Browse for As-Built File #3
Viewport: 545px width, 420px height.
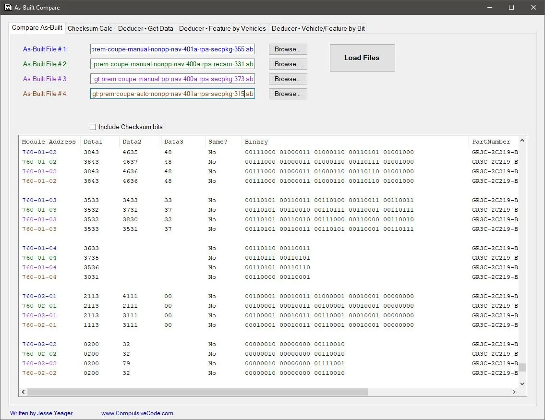(x=288, y=79)
